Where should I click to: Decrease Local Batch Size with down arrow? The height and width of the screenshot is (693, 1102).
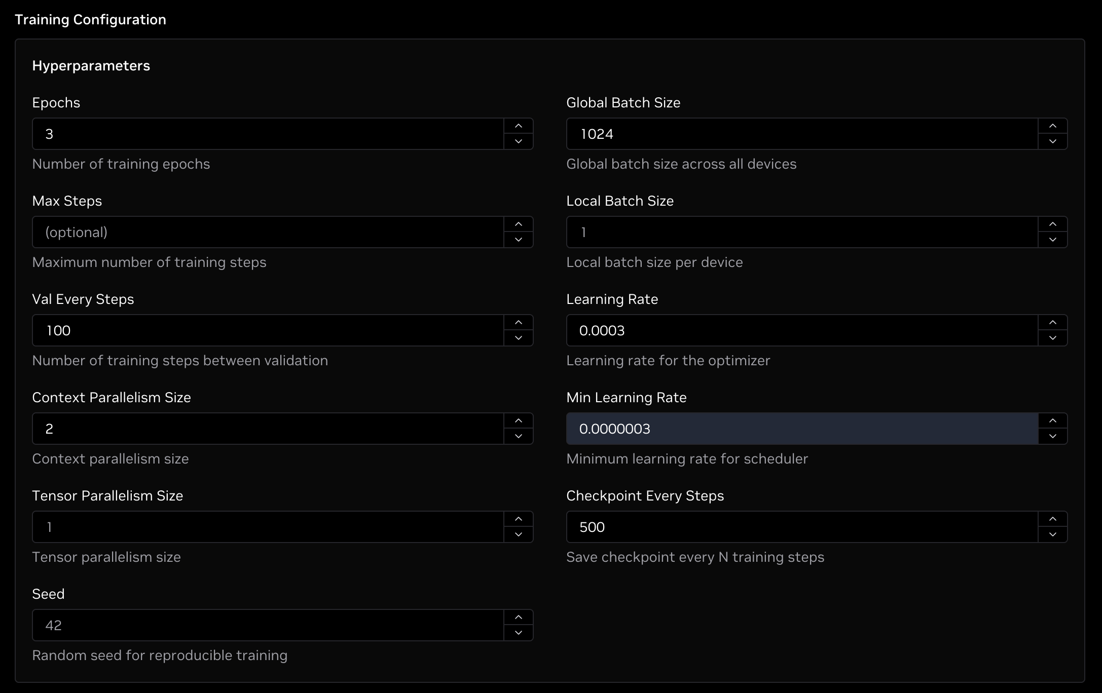[x=1052, y=240]
